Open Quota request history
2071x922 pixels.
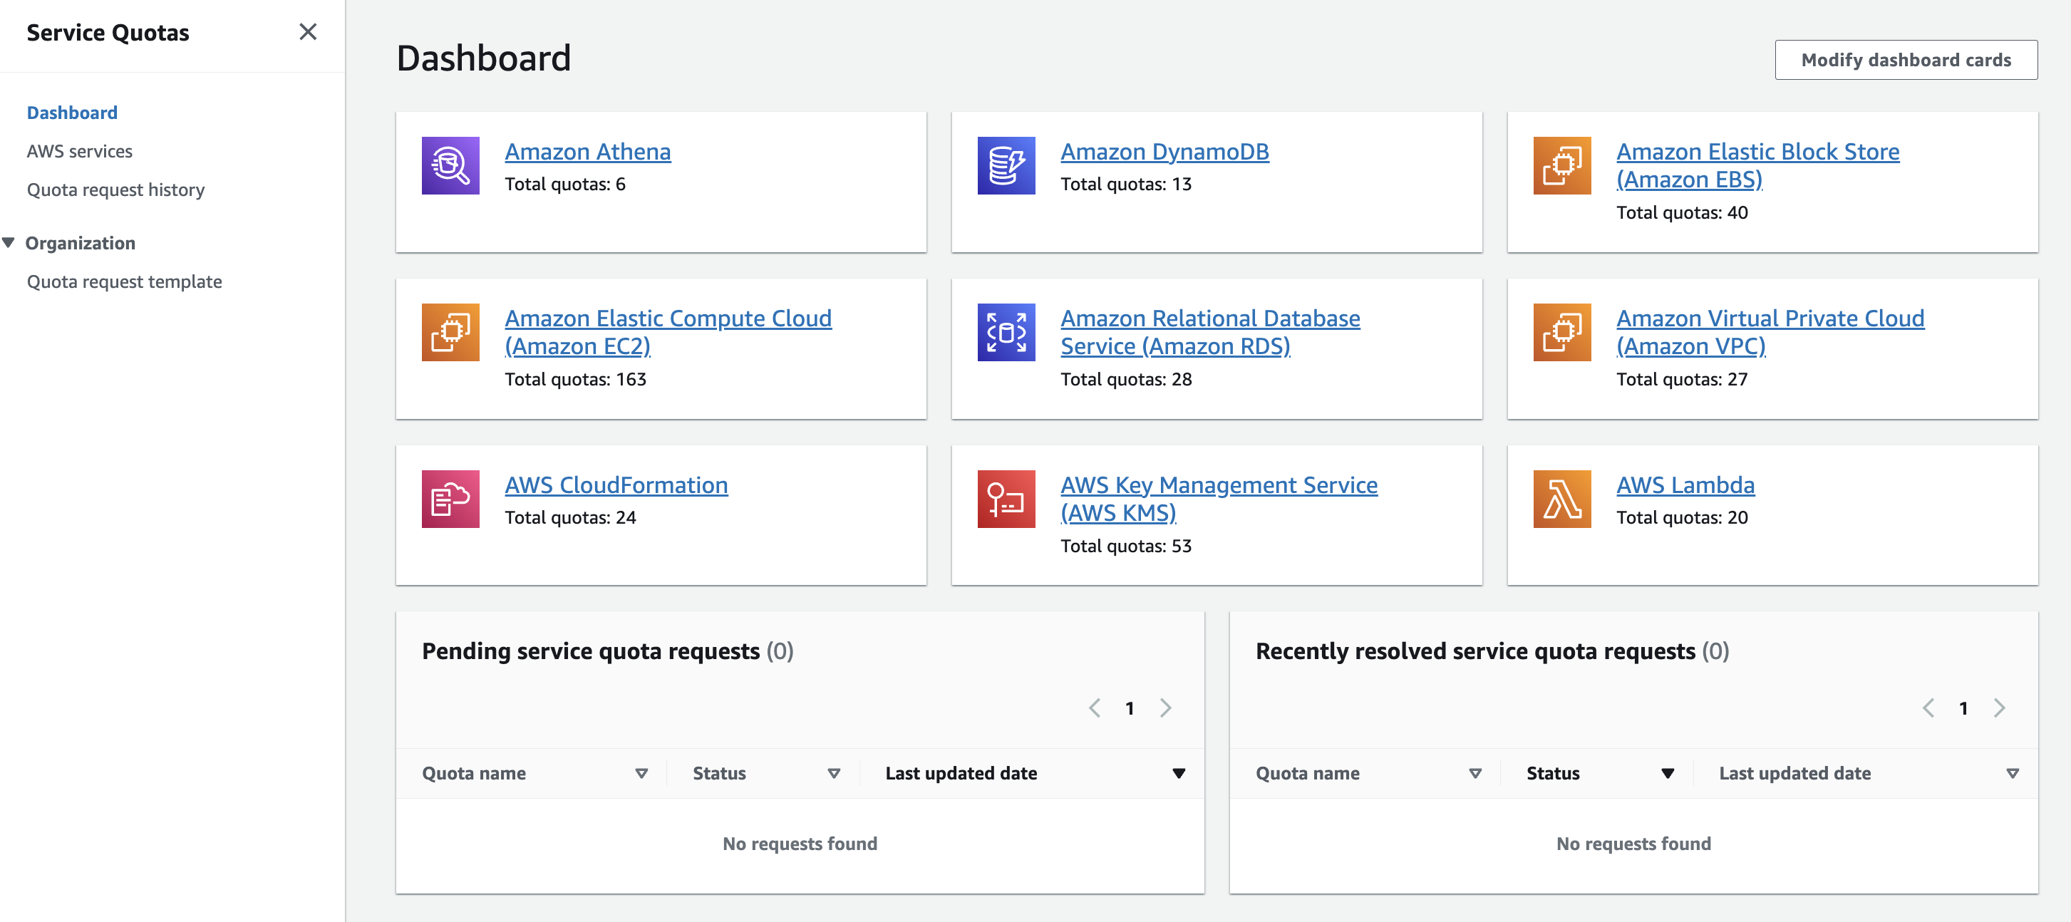click(115, 189)
